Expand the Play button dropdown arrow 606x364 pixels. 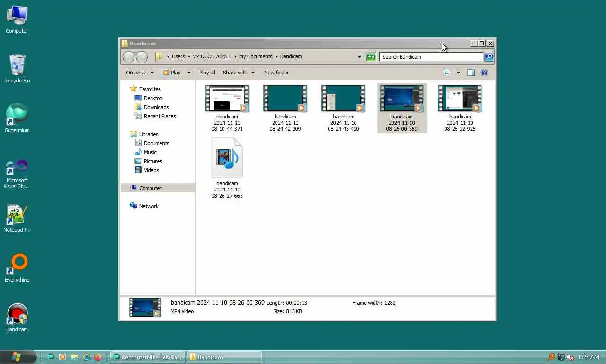189,73
